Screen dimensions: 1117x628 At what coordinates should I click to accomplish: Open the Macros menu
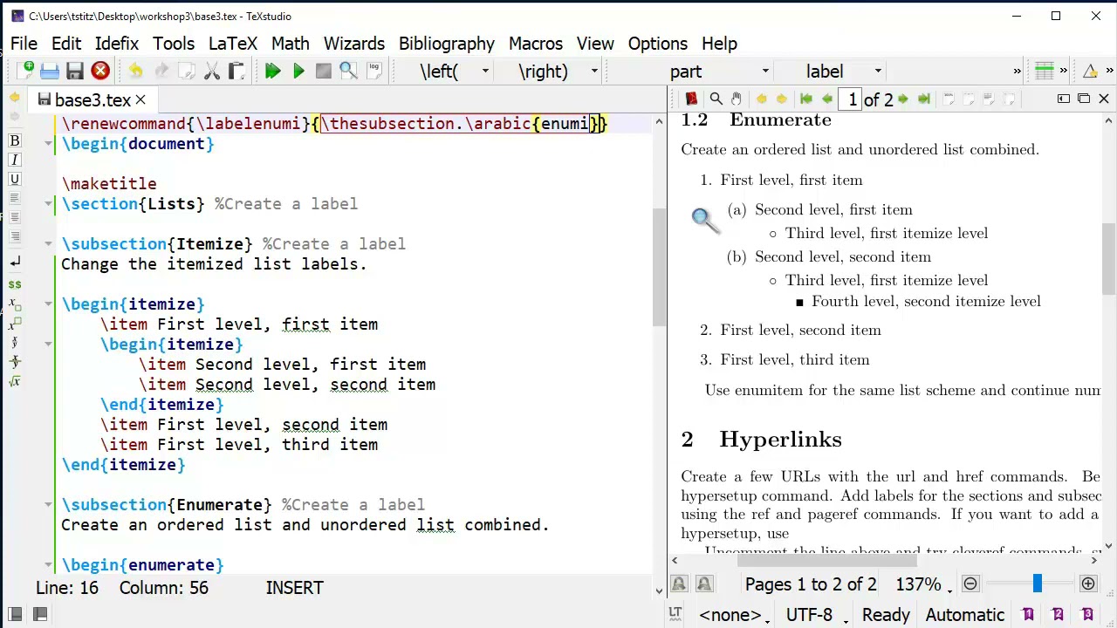tap(536, 44)
